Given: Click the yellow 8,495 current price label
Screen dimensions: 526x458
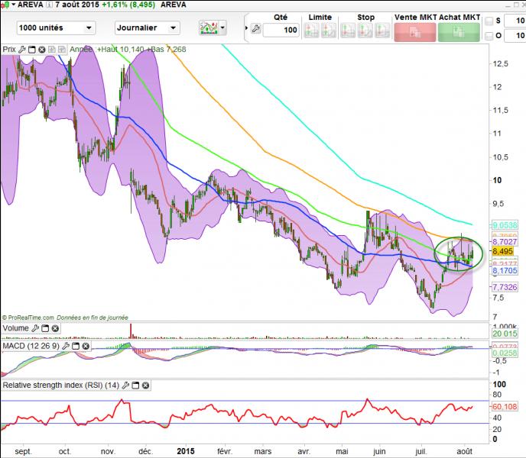Looking at the screenshot, I should pos(502,251).
